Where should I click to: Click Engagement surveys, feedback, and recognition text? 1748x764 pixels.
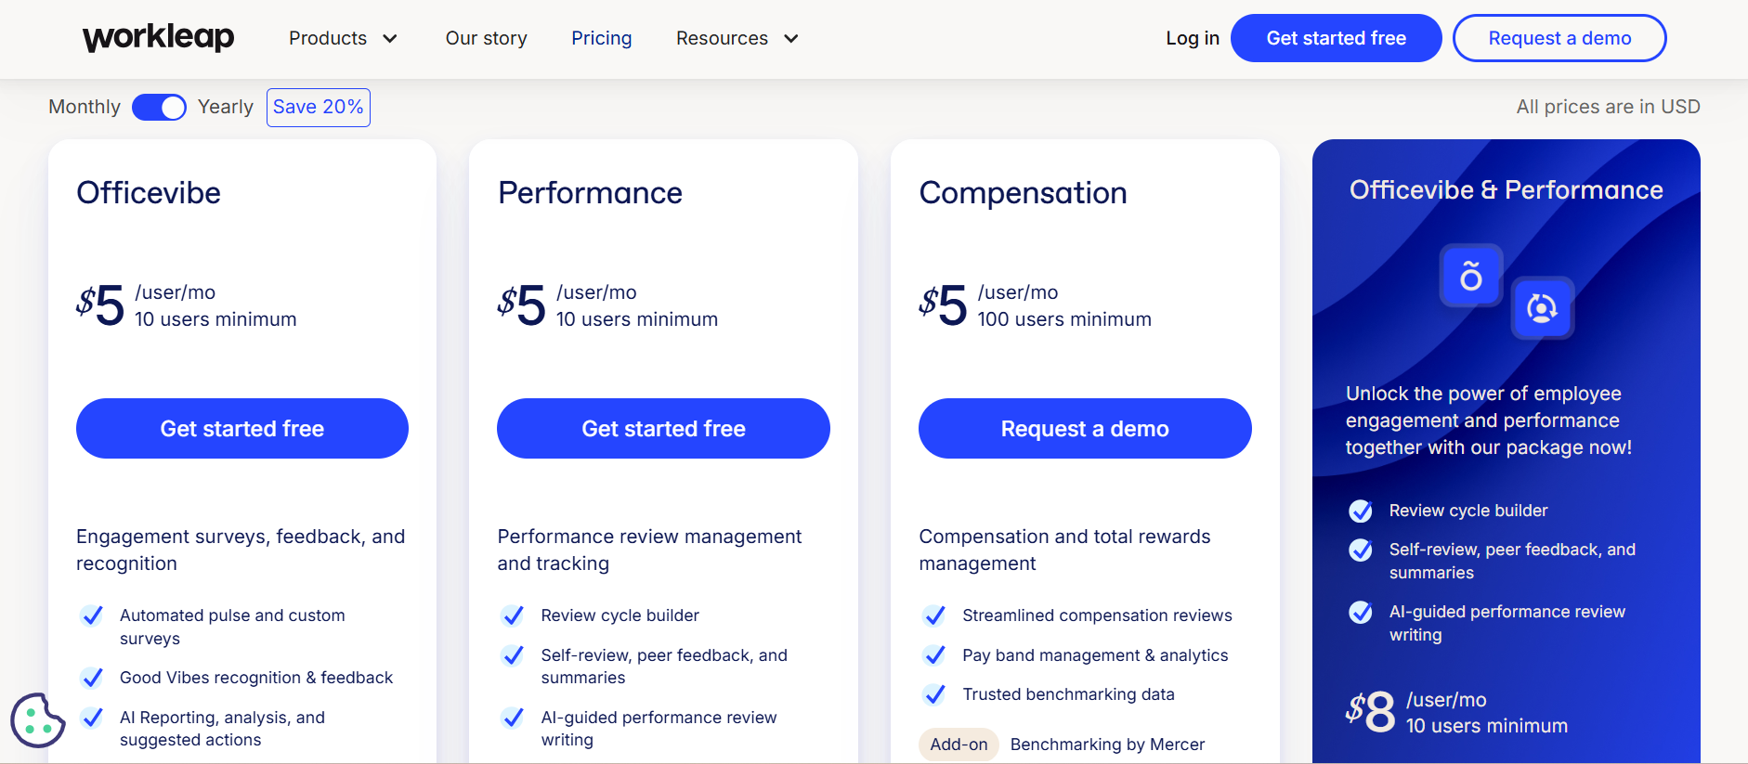point(241,550)
